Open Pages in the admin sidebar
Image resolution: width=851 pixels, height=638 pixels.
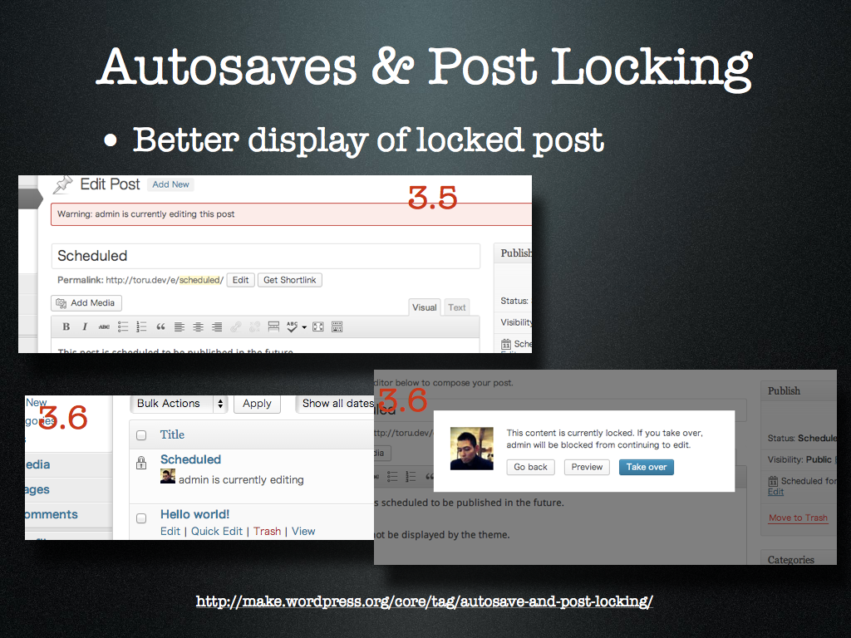[37, 489]
